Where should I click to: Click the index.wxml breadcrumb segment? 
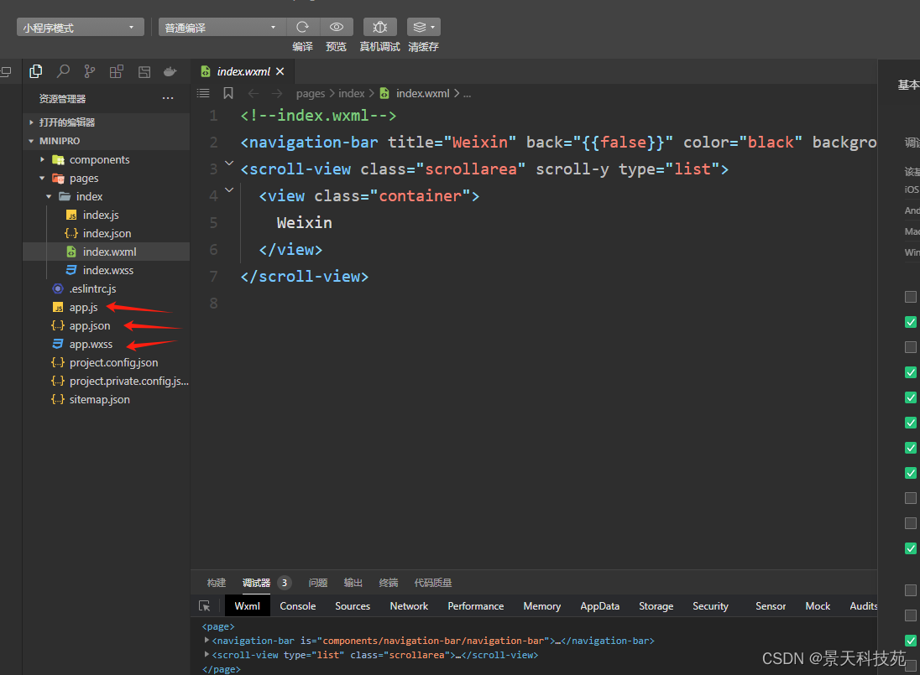point(422,94)
